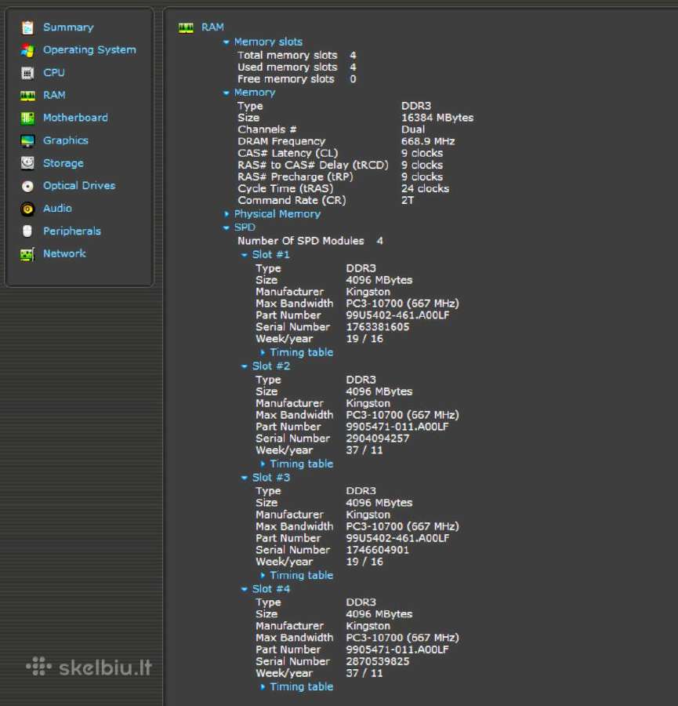Viewport: 678px width, 706px height.
Task: Click the DRAM Frequency value 668.9 MHz
Action: [428, 141]
